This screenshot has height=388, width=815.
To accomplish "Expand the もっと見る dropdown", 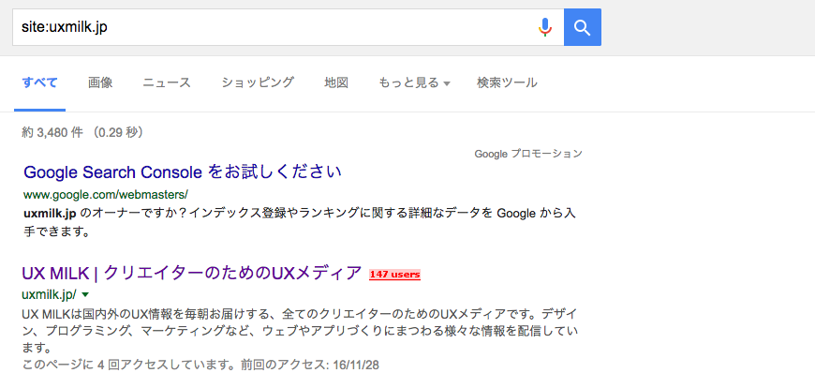I will coord(414,82).
